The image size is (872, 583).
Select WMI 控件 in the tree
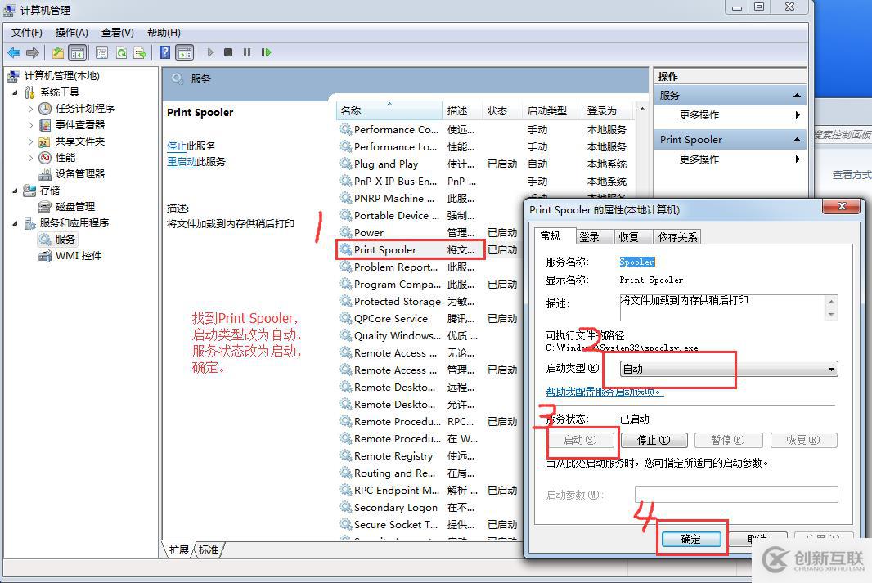(78, 256)
